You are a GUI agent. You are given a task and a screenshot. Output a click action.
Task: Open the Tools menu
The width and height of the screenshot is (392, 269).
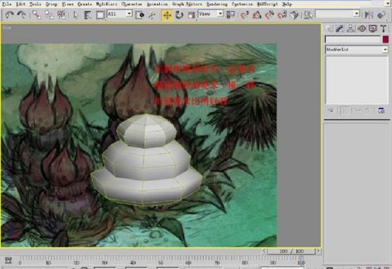pos(36,4)
